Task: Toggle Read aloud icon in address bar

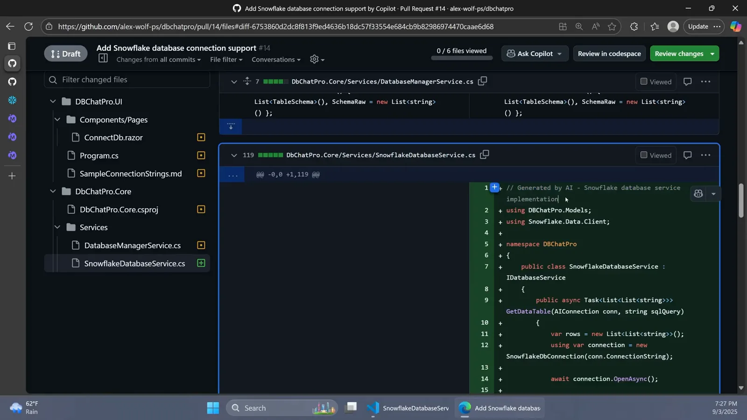Action: point(595,27)
